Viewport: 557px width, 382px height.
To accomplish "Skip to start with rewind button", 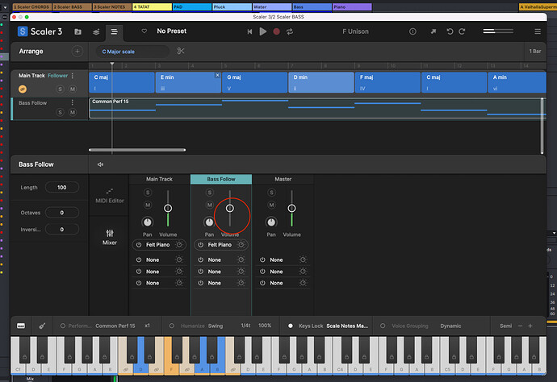I will [249, 31].
